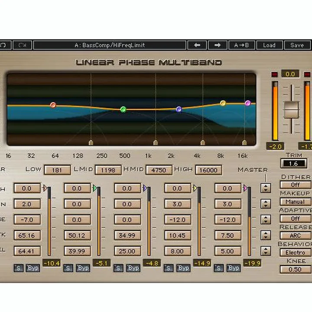Click the LMid crossover field 1198
Image resolution: width=312 pixels, height=312 pixels.
(x=108, y=170)
